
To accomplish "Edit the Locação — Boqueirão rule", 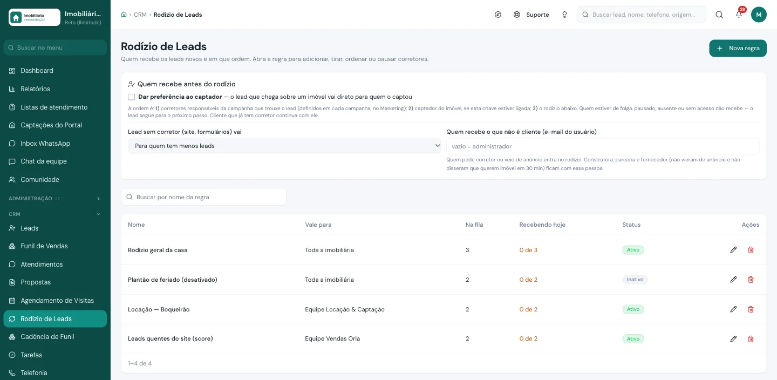I will (733, 309).
